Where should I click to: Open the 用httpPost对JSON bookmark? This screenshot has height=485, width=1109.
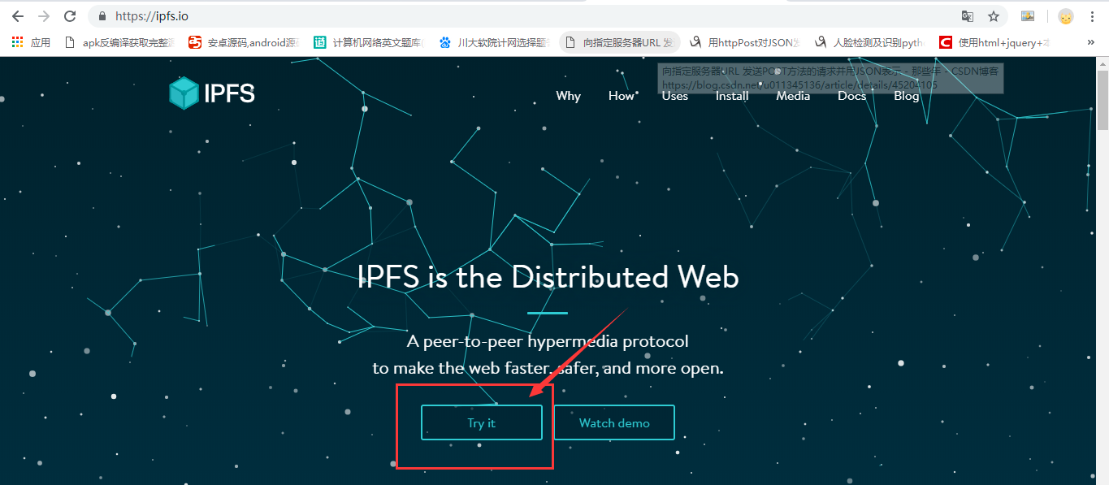(x=745, y=42)
